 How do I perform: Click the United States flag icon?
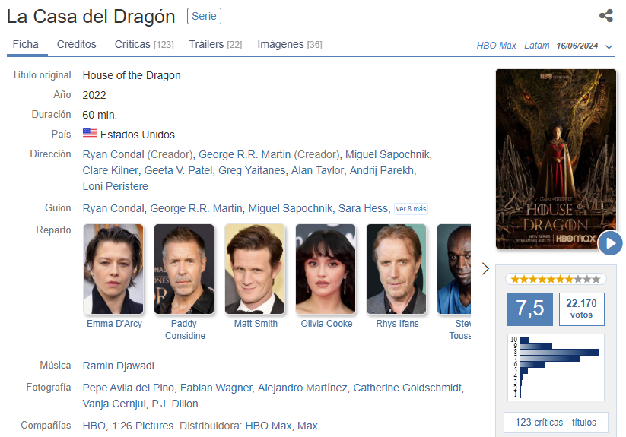pos(90,134)
